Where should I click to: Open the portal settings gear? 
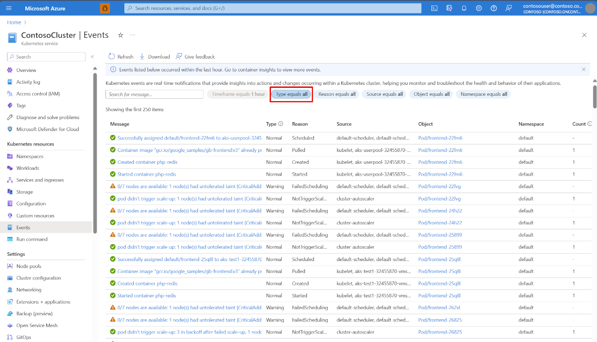[479, 8]
